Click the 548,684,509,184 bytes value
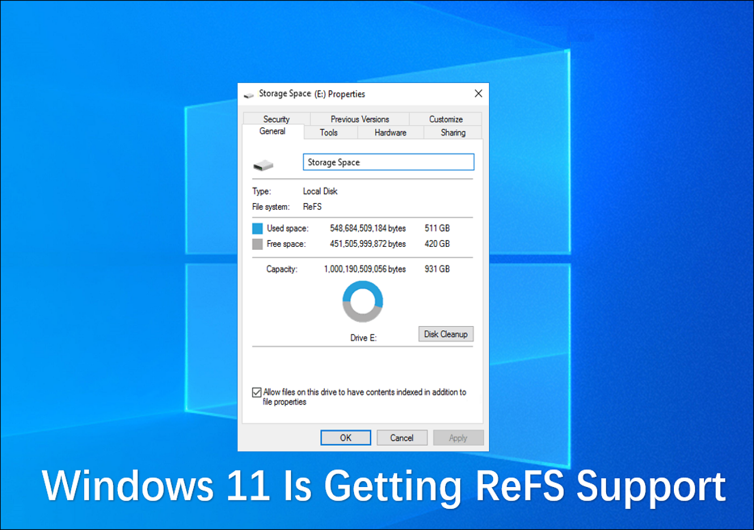Screen dimensions: 754x530 [368, 228]
